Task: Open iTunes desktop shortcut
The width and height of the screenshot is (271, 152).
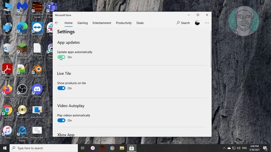Action: point(7,132)
